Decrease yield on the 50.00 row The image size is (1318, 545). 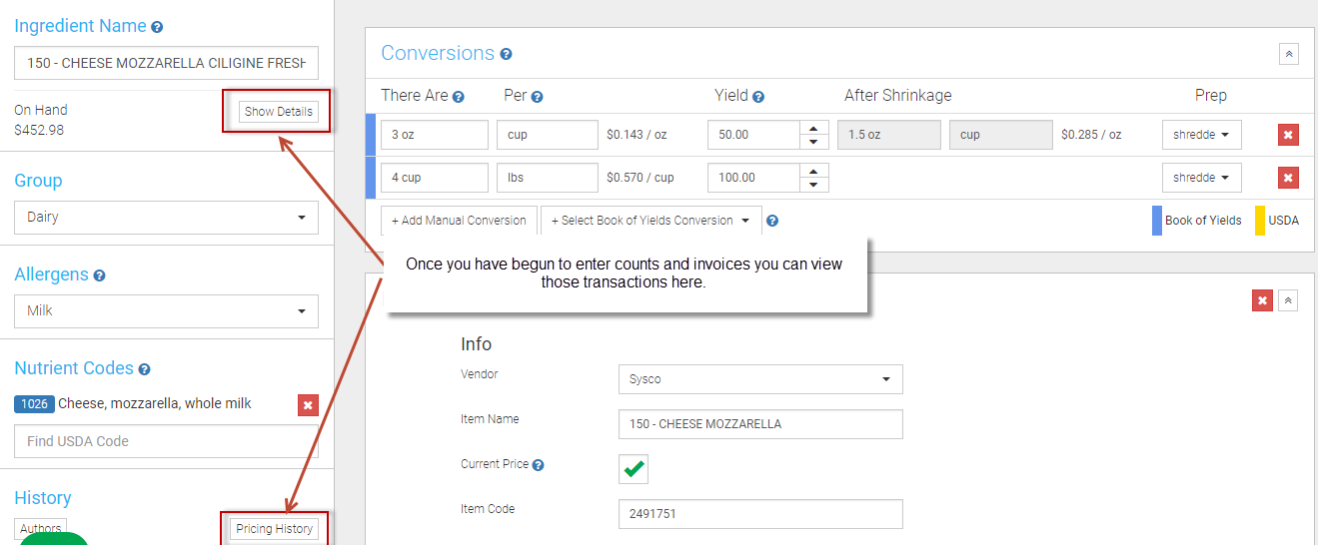coord(814,142)
